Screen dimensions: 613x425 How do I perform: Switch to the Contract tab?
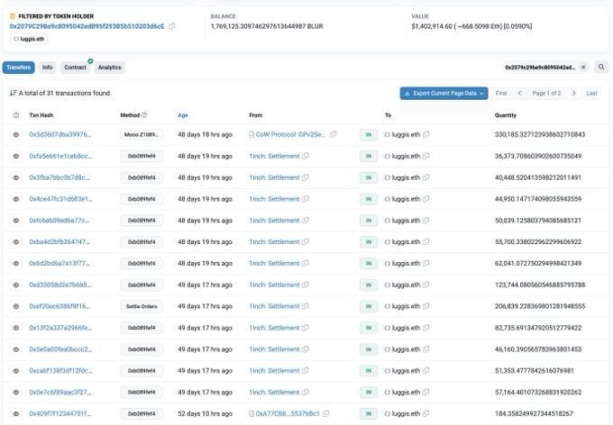click(76, 68)
